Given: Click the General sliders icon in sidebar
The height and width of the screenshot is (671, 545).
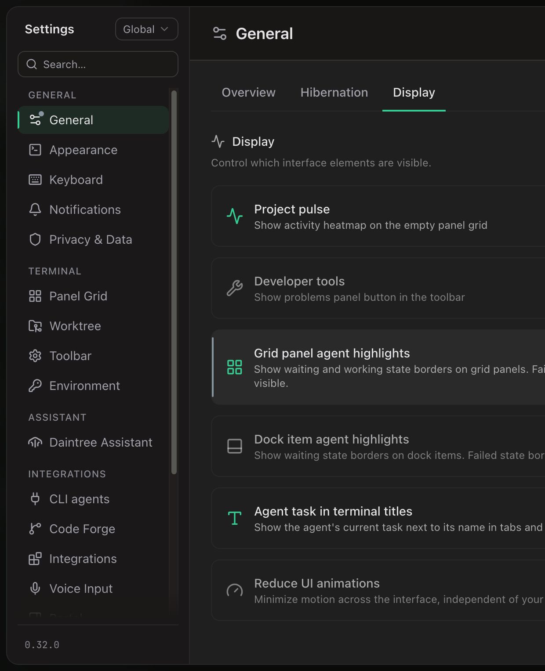Looking at the screenshot, I should (35, 119).
